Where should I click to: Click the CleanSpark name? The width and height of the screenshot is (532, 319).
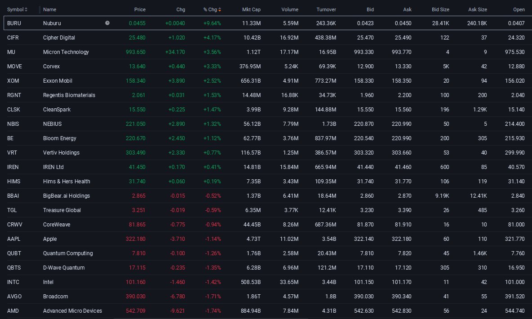(x=57, y=110)
